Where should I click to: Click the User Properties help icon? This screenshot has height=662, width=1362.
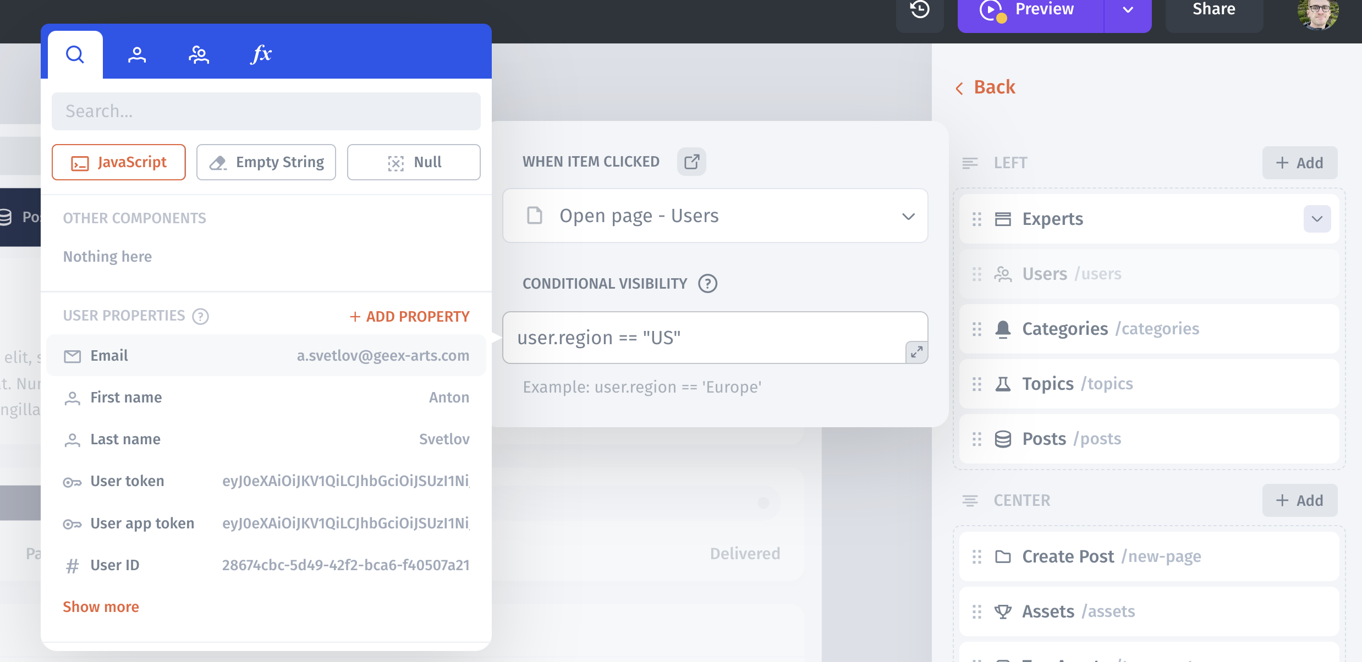(200, 317)
